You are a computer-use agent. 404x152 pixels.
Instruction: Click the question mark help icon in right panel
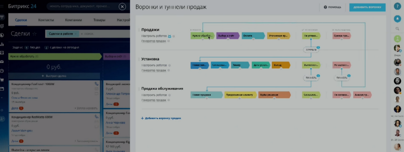tap(398, 7)
